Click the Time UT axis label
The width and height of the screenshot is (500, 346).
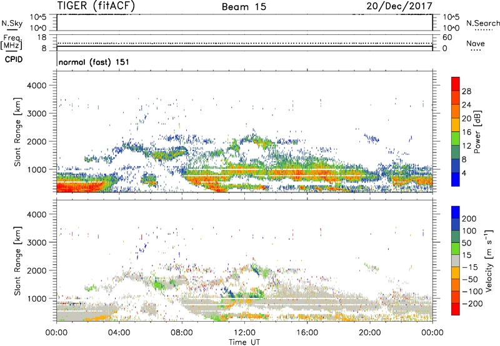tap(244, 342)
